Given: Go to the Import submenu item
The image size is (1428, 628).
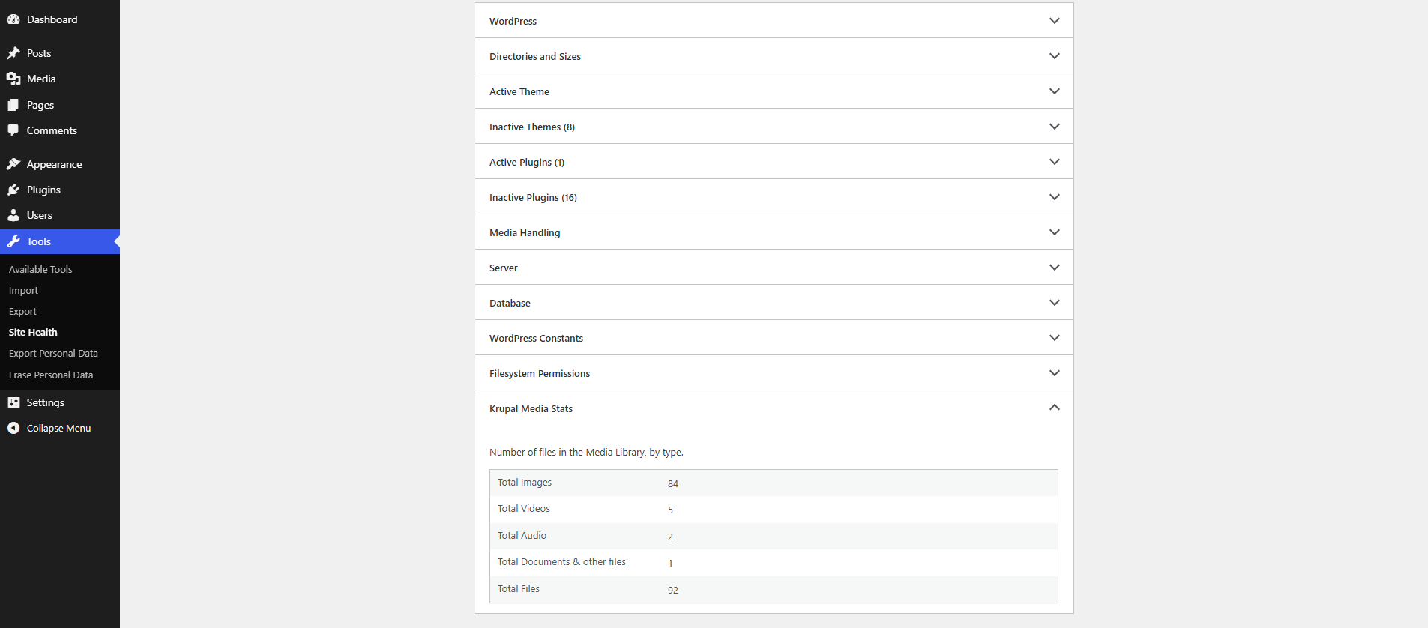Looking at the screenshot, I should click(23, 291).
